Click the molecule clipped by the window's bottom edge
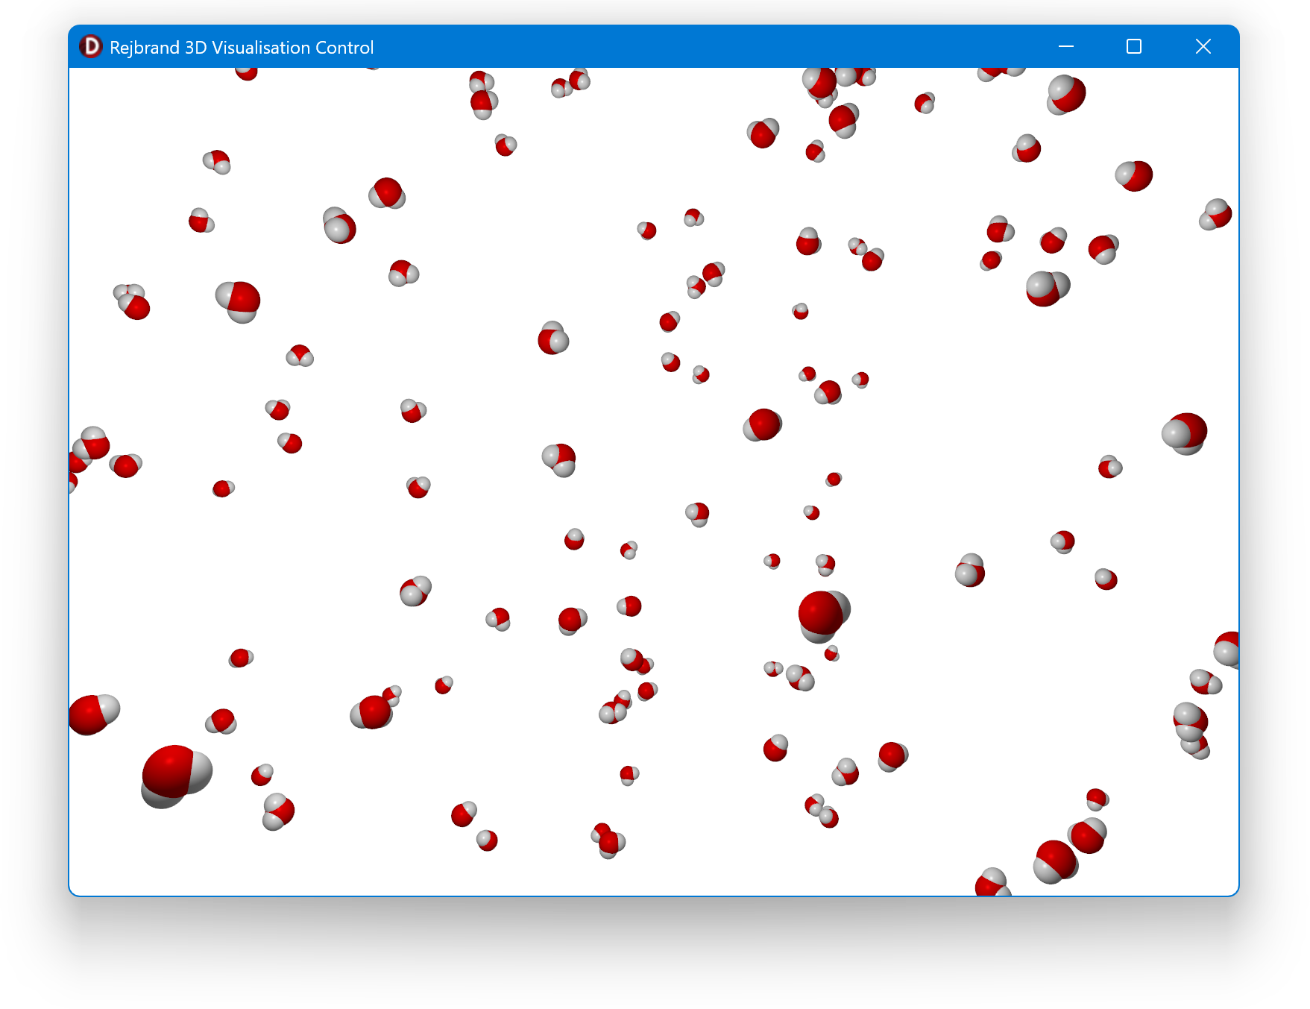 point(992,883)
